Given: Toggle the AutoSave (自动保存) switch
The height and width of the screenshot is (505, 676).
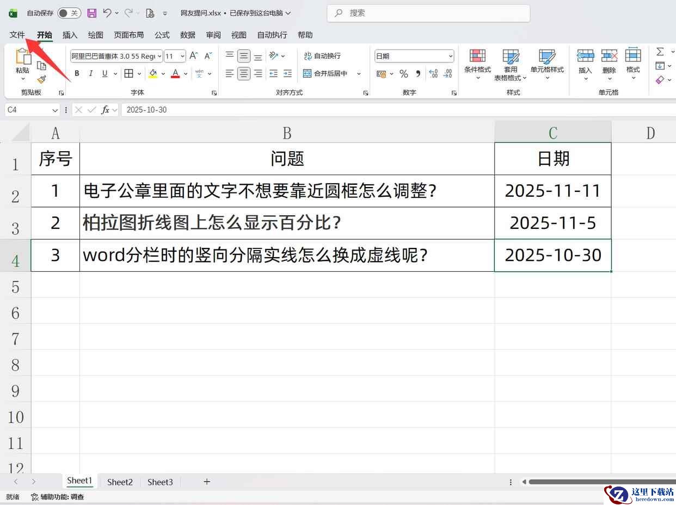Looking at the screenshot, I should click(69, 13).
